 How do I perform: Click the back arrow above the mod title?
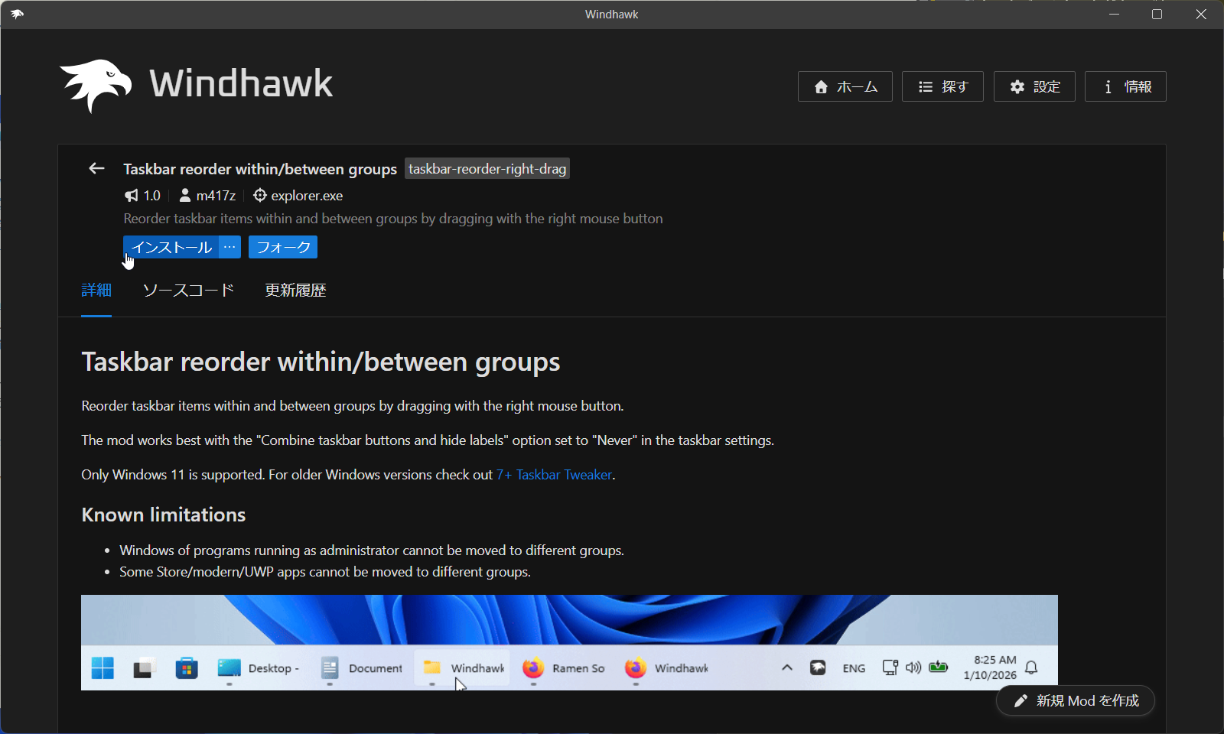(96, 168)
